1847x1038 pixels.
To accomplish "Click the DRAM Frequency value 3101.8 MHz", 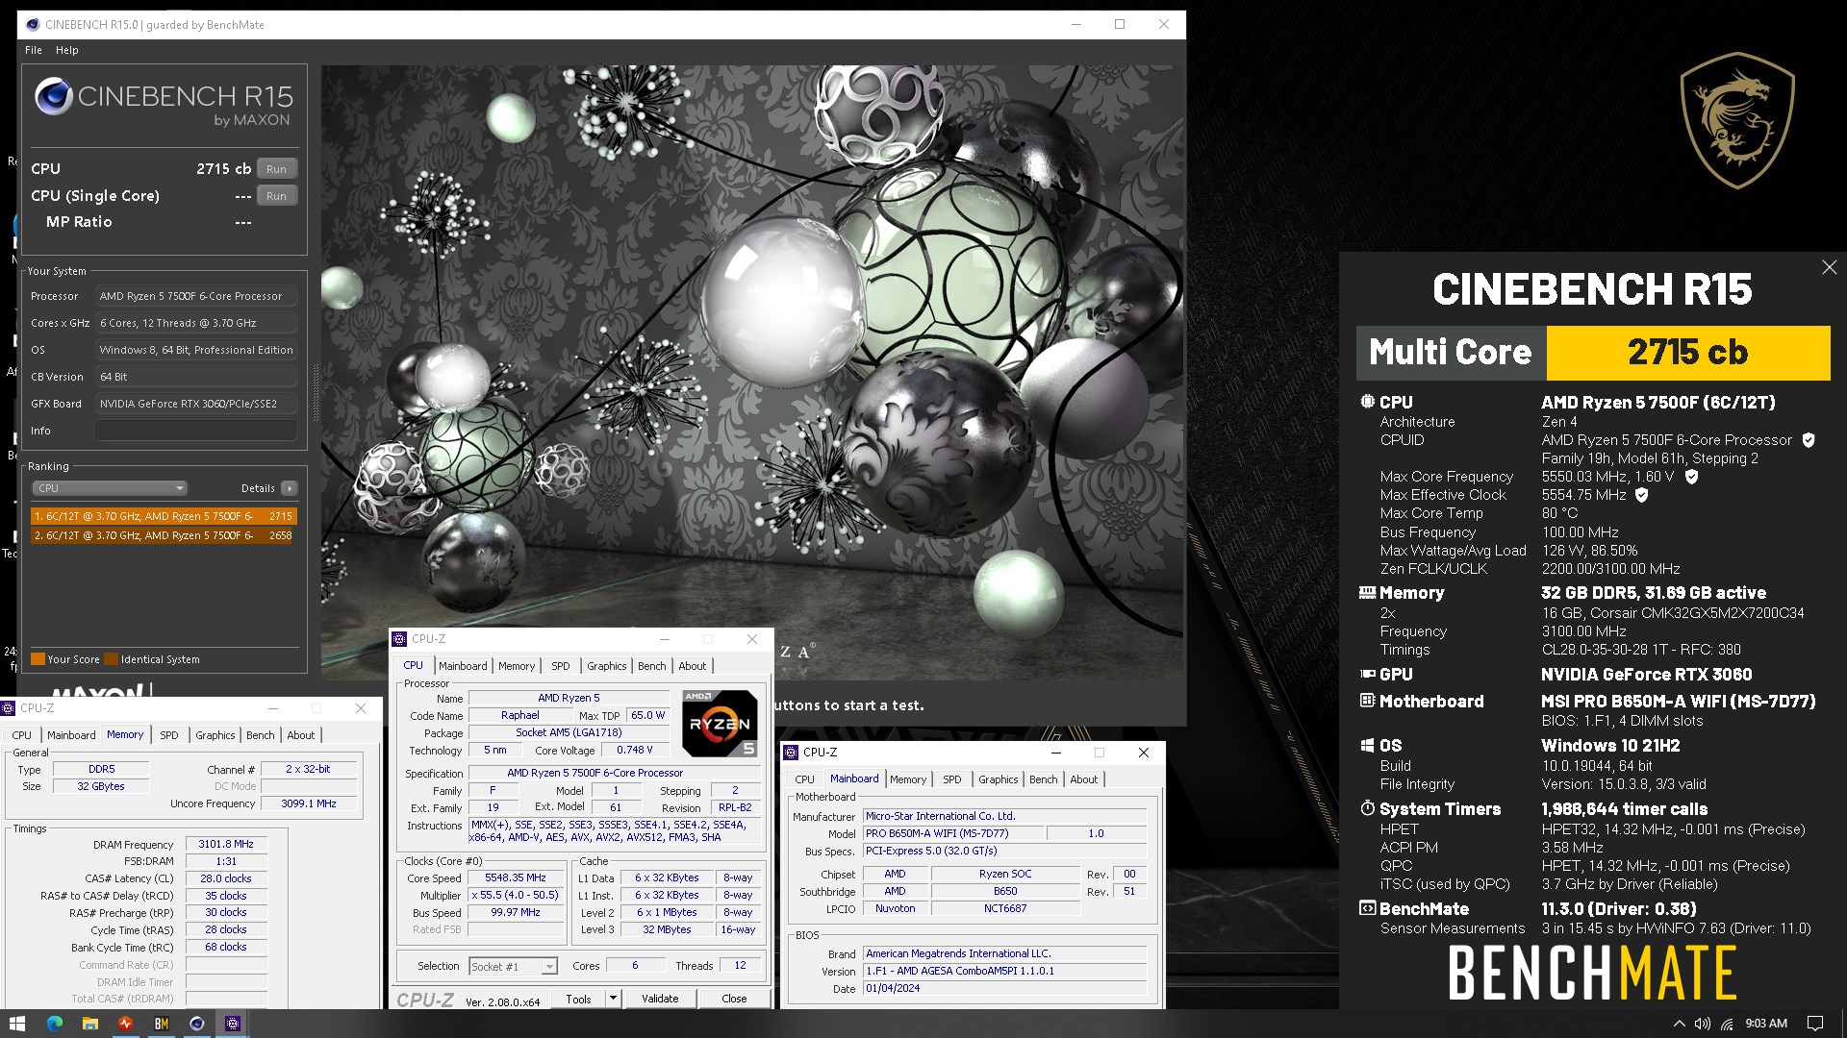I will tap(226, 845).
